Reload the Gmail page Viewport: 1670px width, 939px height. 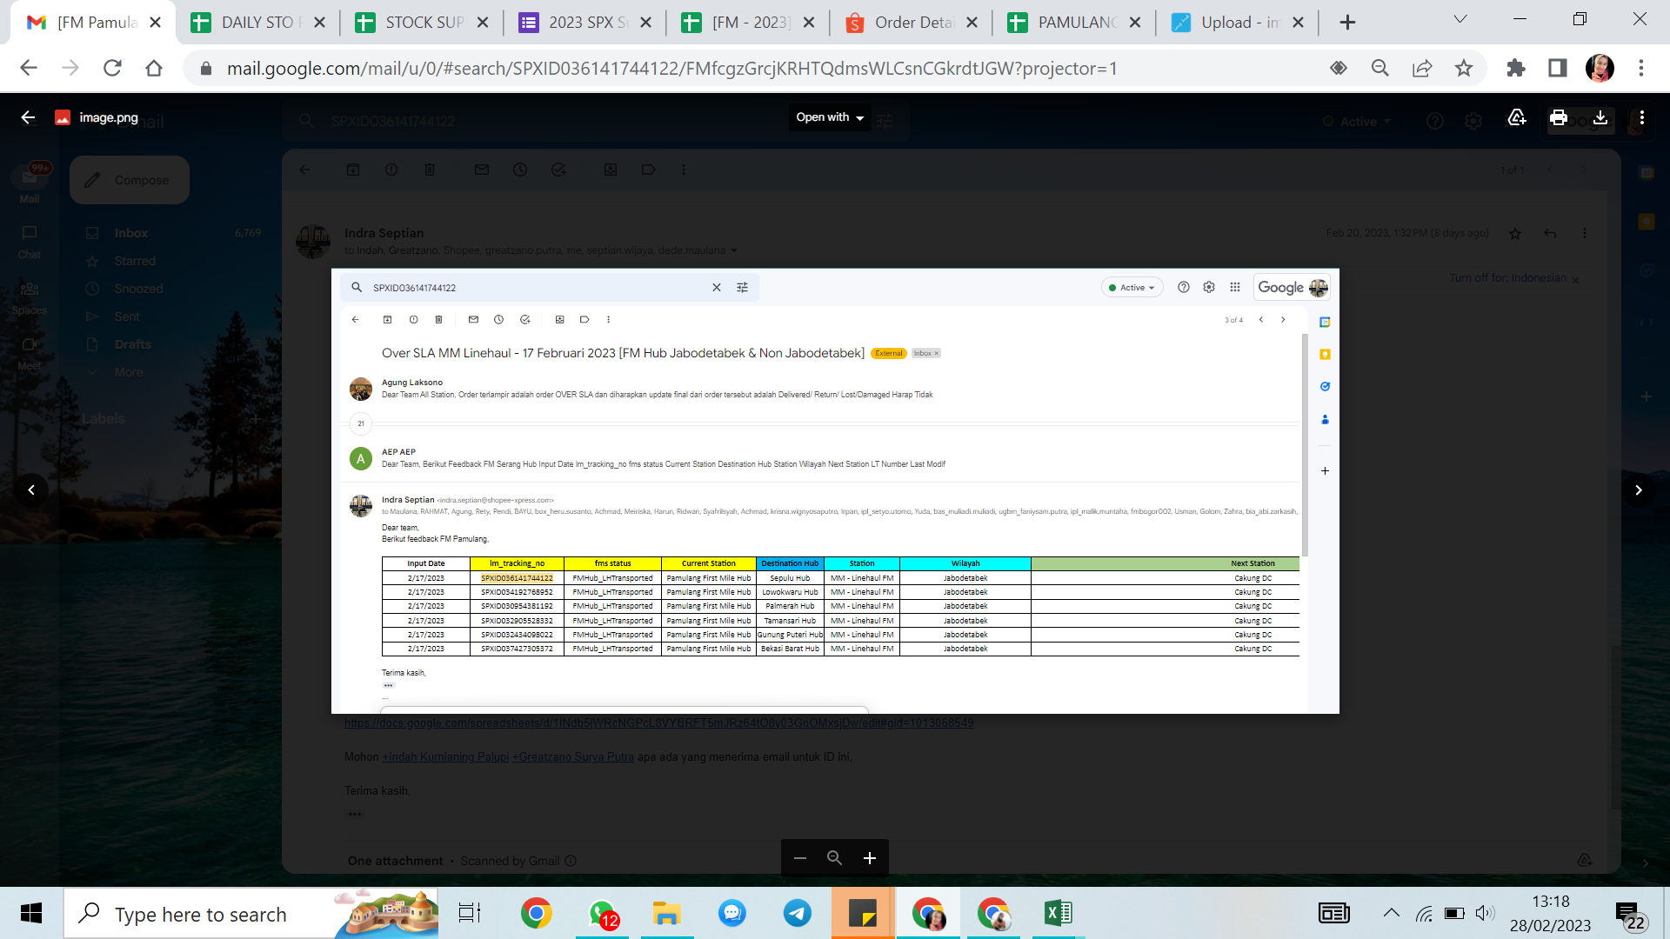pyautogui.click(x=112, y=68)
